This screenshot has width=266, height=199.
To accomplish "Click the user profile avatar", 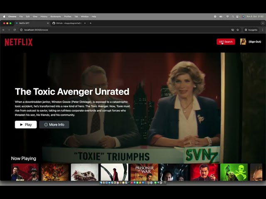I will point(243,41).
